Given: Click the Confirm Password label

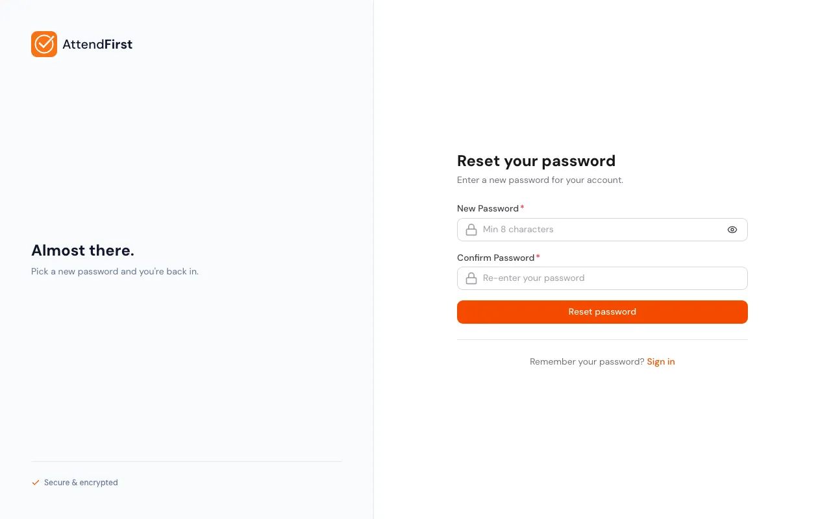Looking at the screenshot, I should [496, 258].
